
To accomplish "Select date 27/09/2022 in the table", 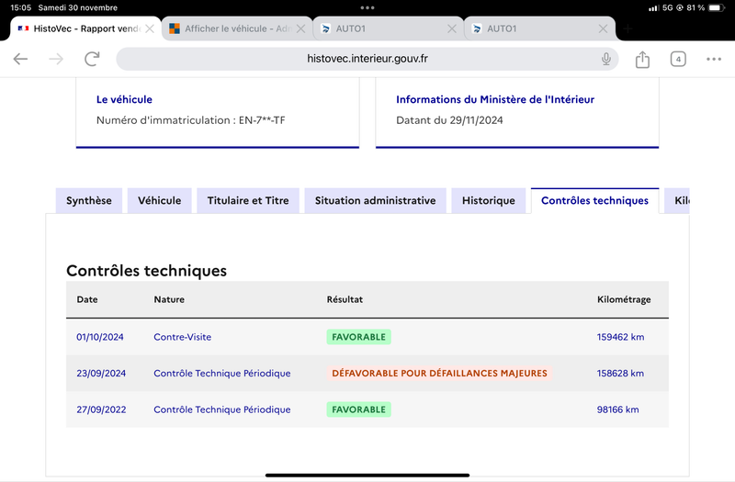I will [x=101, y=409].
